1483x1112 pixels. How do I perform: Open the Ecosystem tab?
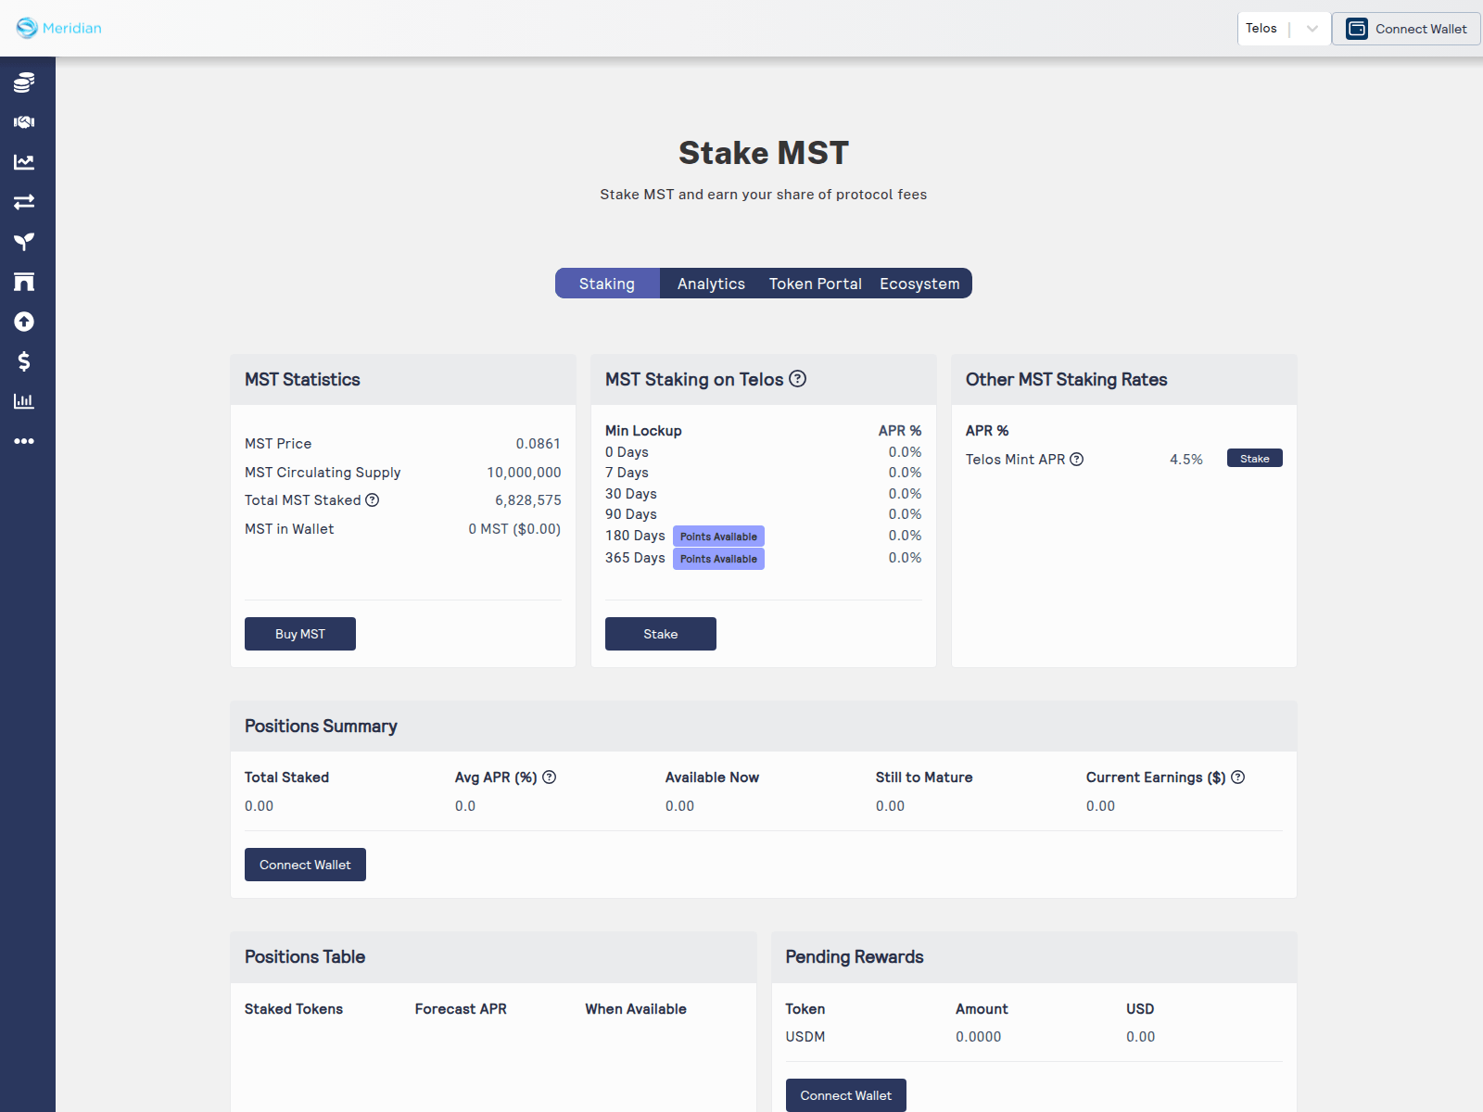coord(919,284)
